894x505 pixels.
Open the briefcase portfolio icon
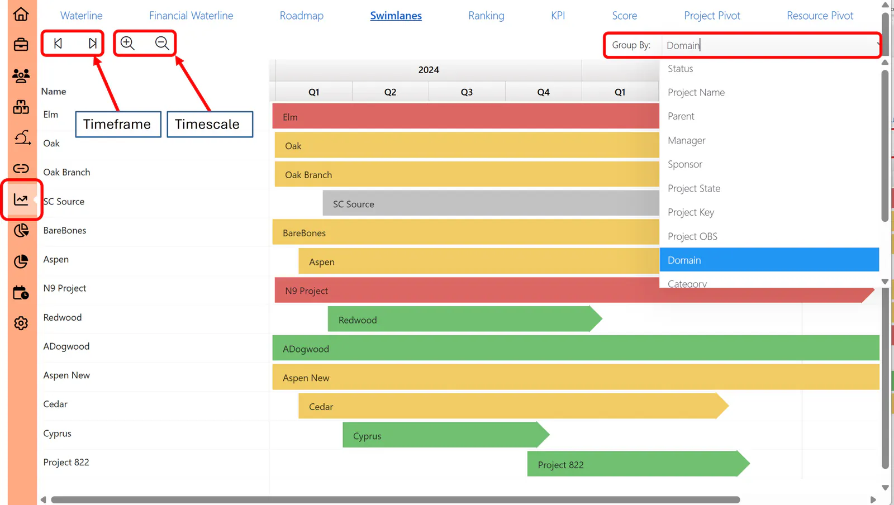pos(21,44)
